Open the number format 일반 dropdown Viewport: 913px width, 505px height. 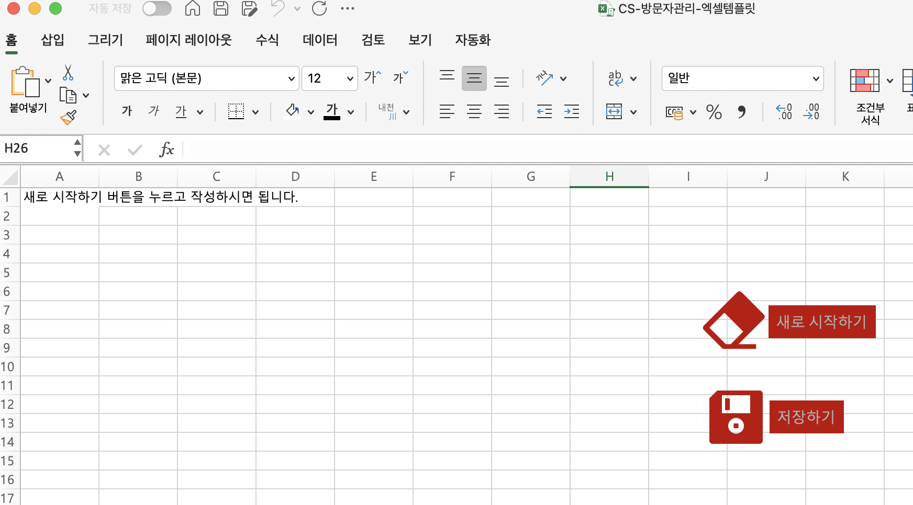(x=743, y=78)
